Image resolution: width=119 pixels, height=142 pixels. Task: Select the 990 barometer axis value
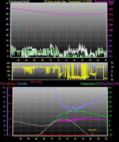coord(110,41)
